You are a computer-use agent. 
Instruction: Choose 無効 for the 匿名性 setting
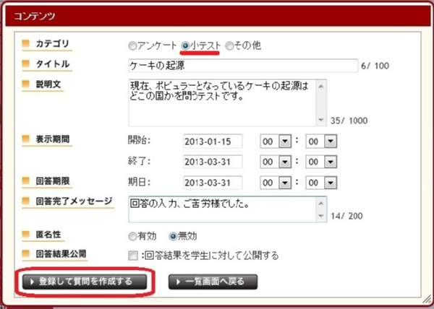172,235
